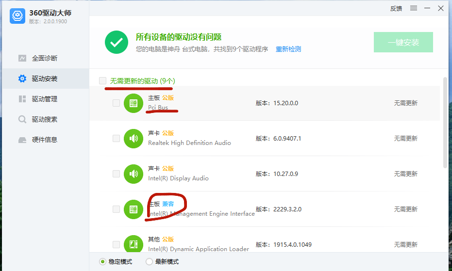Image resolution: width=452 pixels, height=271 pixels.
Task: Go to the 驱动搜索 section
Action: pos(46,119)
